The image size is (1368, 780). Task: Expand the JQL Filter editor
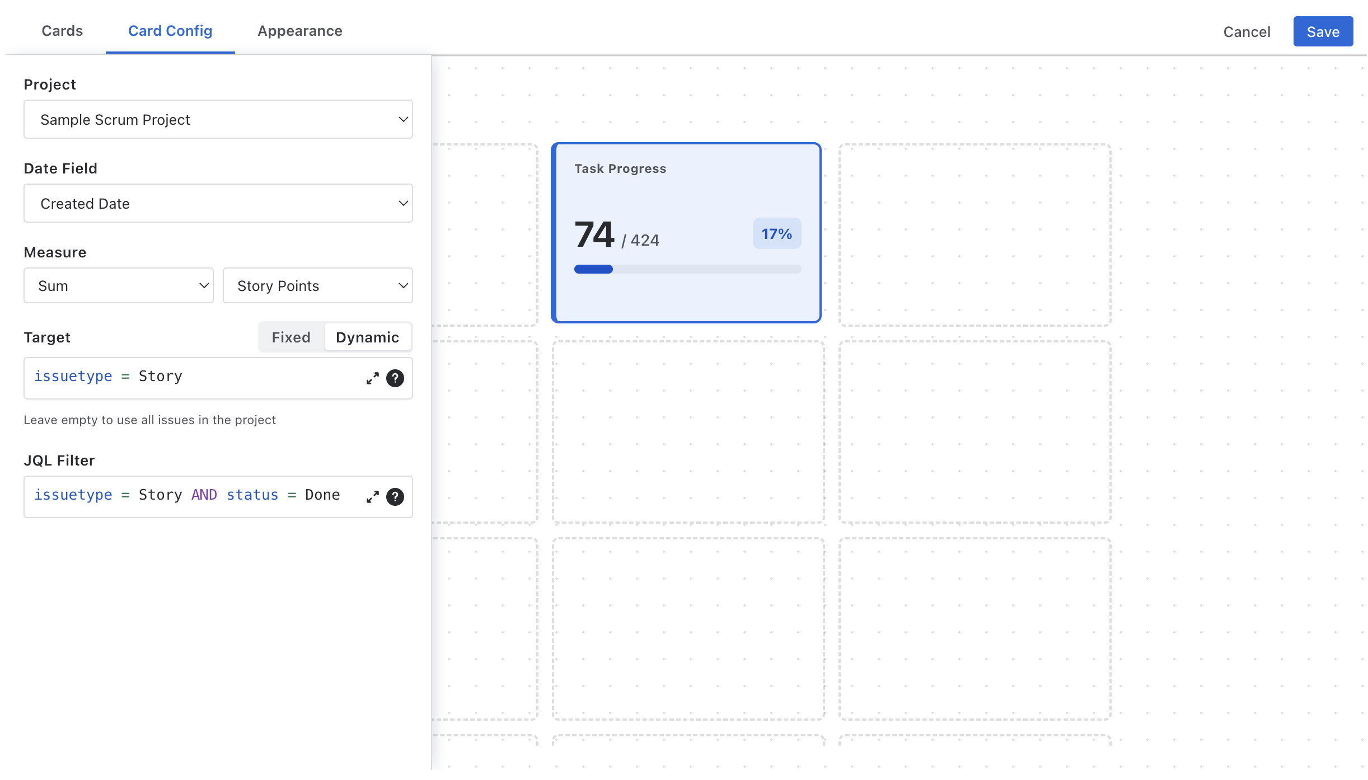click(x=372, y=497)
